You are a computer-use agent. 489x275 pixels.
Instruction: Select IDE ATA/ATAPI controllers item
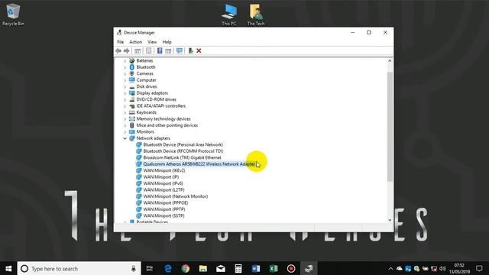[161, 106]
